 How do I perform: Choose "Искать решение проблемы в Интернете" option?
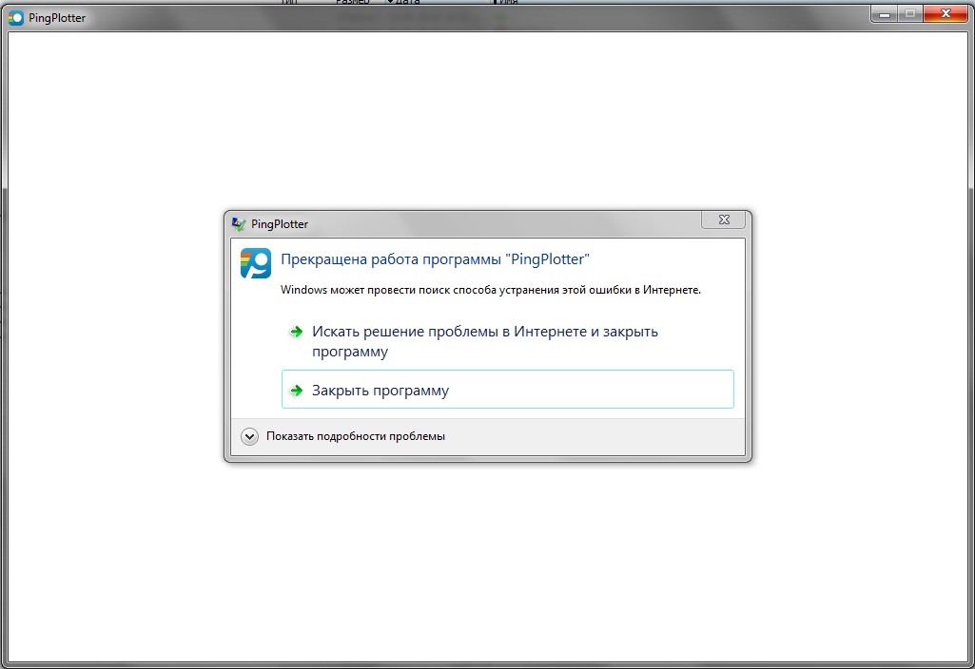(x=507, y=341)
